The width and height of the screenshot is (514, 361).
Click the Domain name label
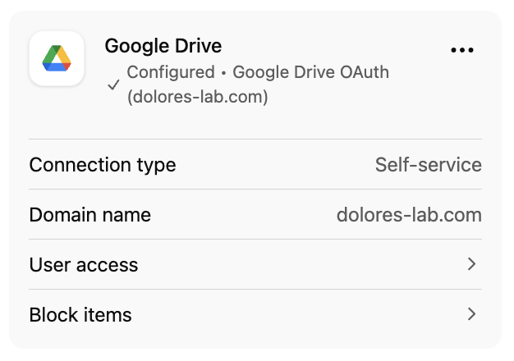[x=90, y=215]
